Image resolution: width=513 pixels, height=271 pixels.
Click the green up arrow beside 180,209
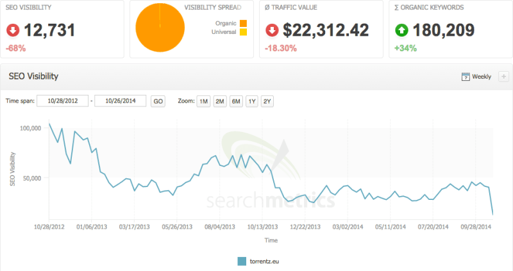[402, 30]
